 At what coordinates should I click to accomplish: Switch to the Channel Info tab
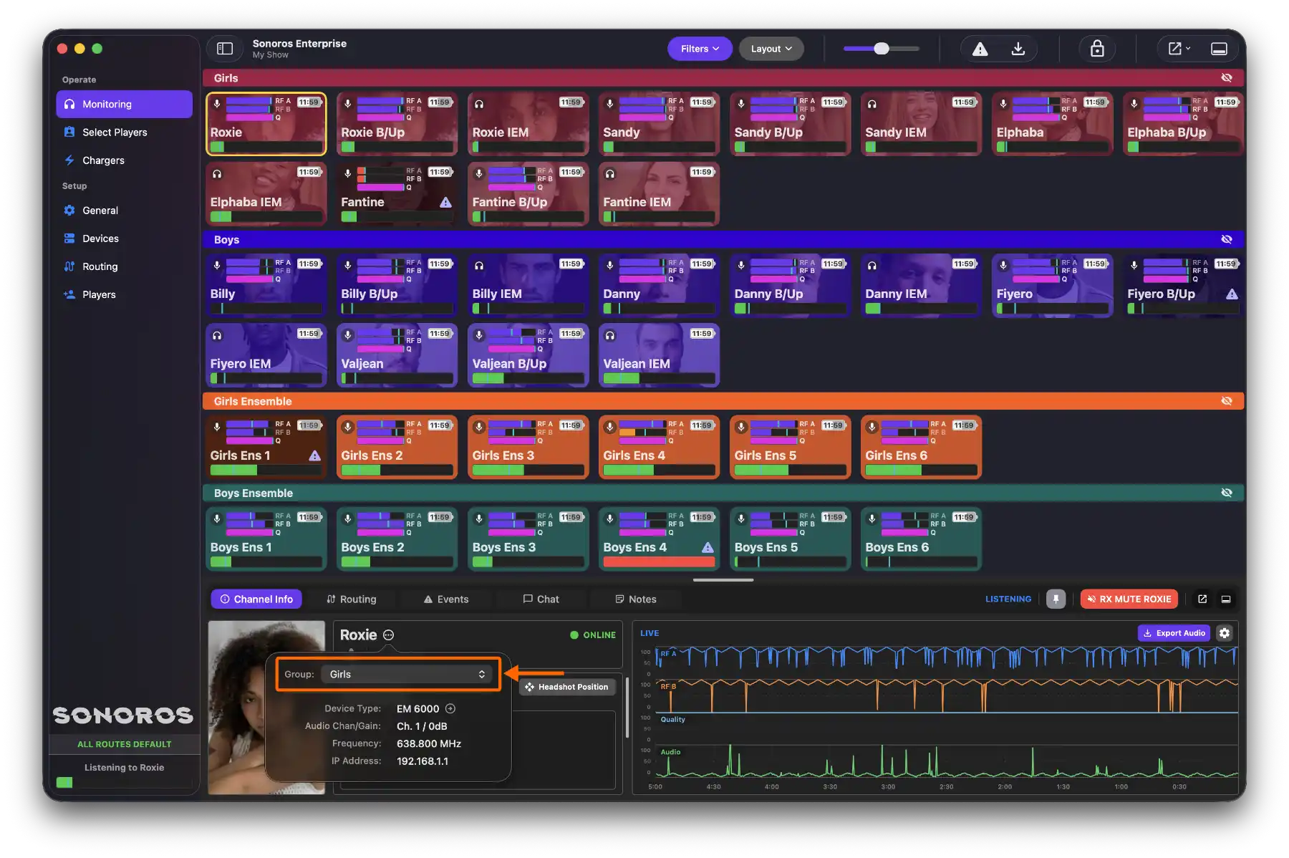pyautogui.click(x=256, y=599)
